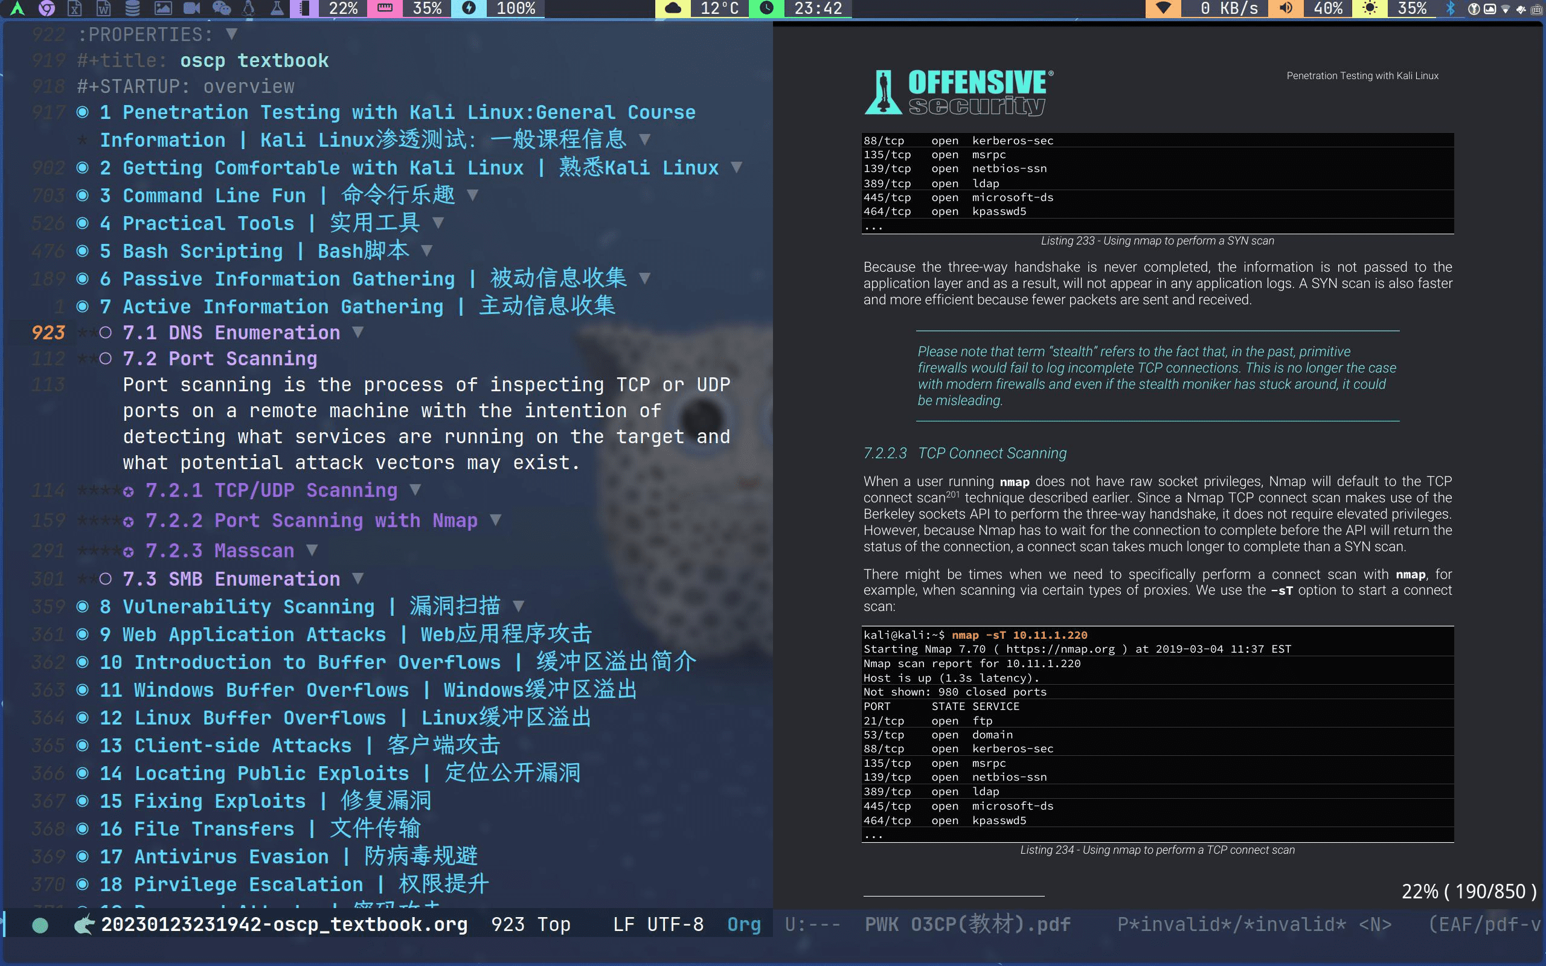Click the Listing 234 caption in the PDF

(1157, 849)
